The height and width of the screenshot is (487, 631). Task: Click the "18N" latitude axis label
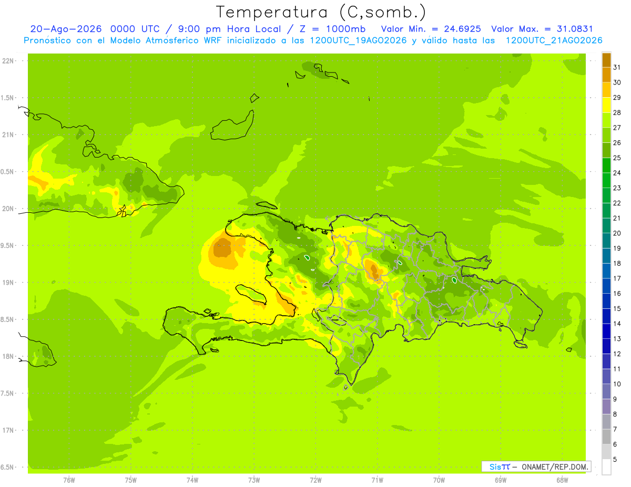(8, 356)
